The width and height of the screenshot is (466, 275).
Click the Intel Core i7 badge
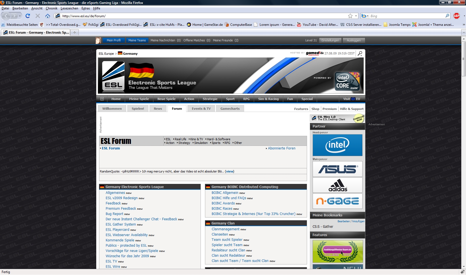click(347, 81)
